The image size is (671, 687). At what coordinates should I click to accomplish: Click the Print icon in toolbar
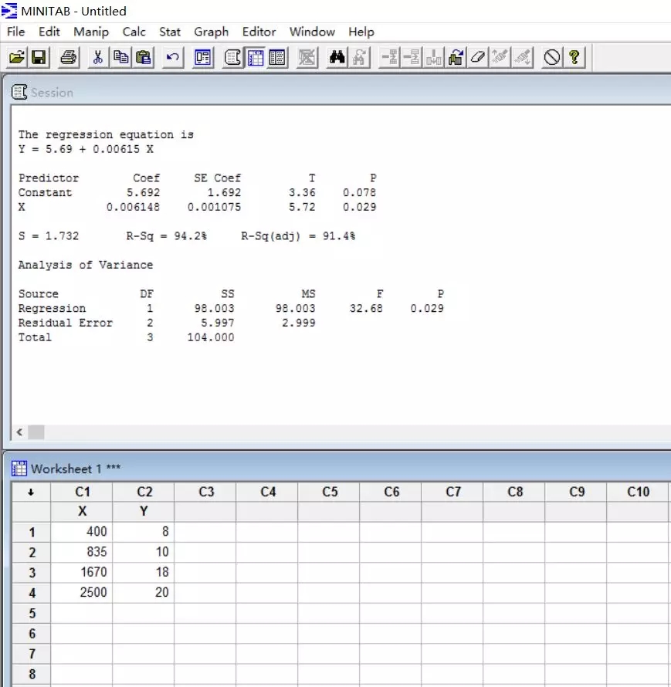pos(69,58)
